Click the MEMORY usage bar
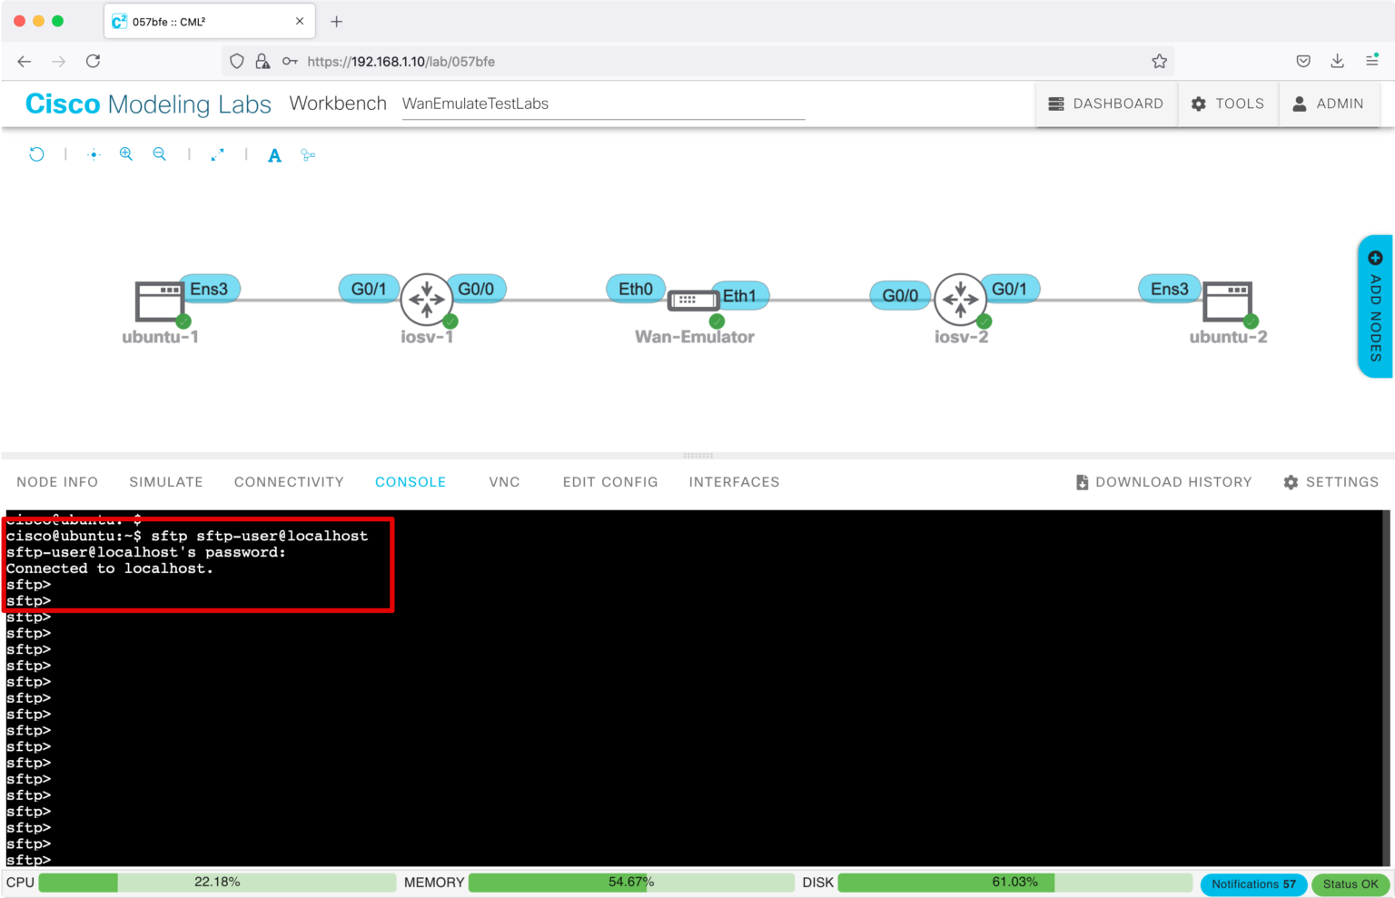 click(x=631, y=883)
